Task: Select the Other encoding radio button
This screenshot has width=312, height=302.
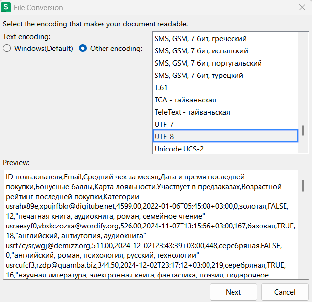Action: coord(83,49)
